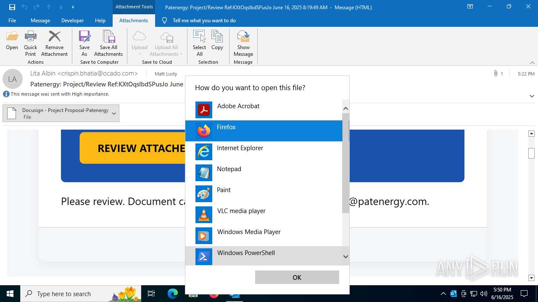Collapse the ribbon with the chevron
Screen dimensions: 538x302
click(532, 62)
